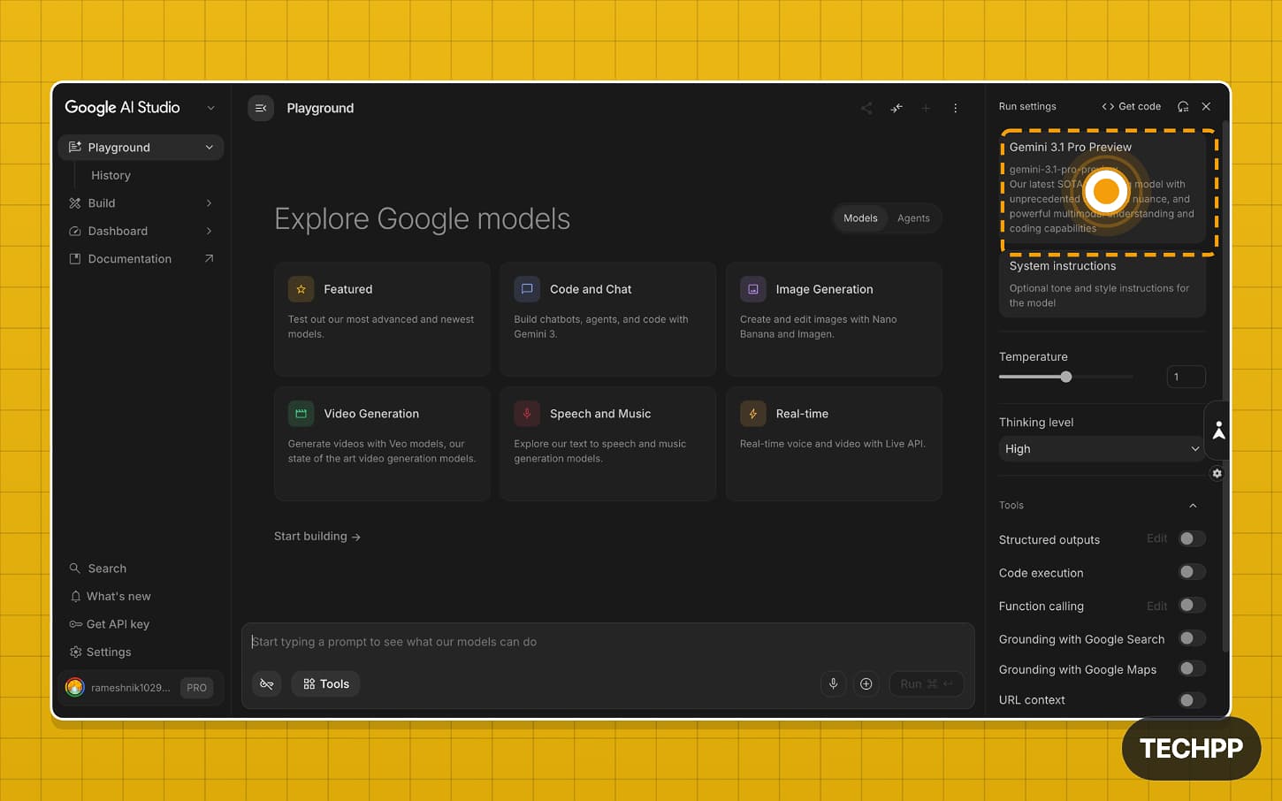This screenshot has height=801, width=1282.
Task: Collapse the Tools section chevron
Action: 1193,506
